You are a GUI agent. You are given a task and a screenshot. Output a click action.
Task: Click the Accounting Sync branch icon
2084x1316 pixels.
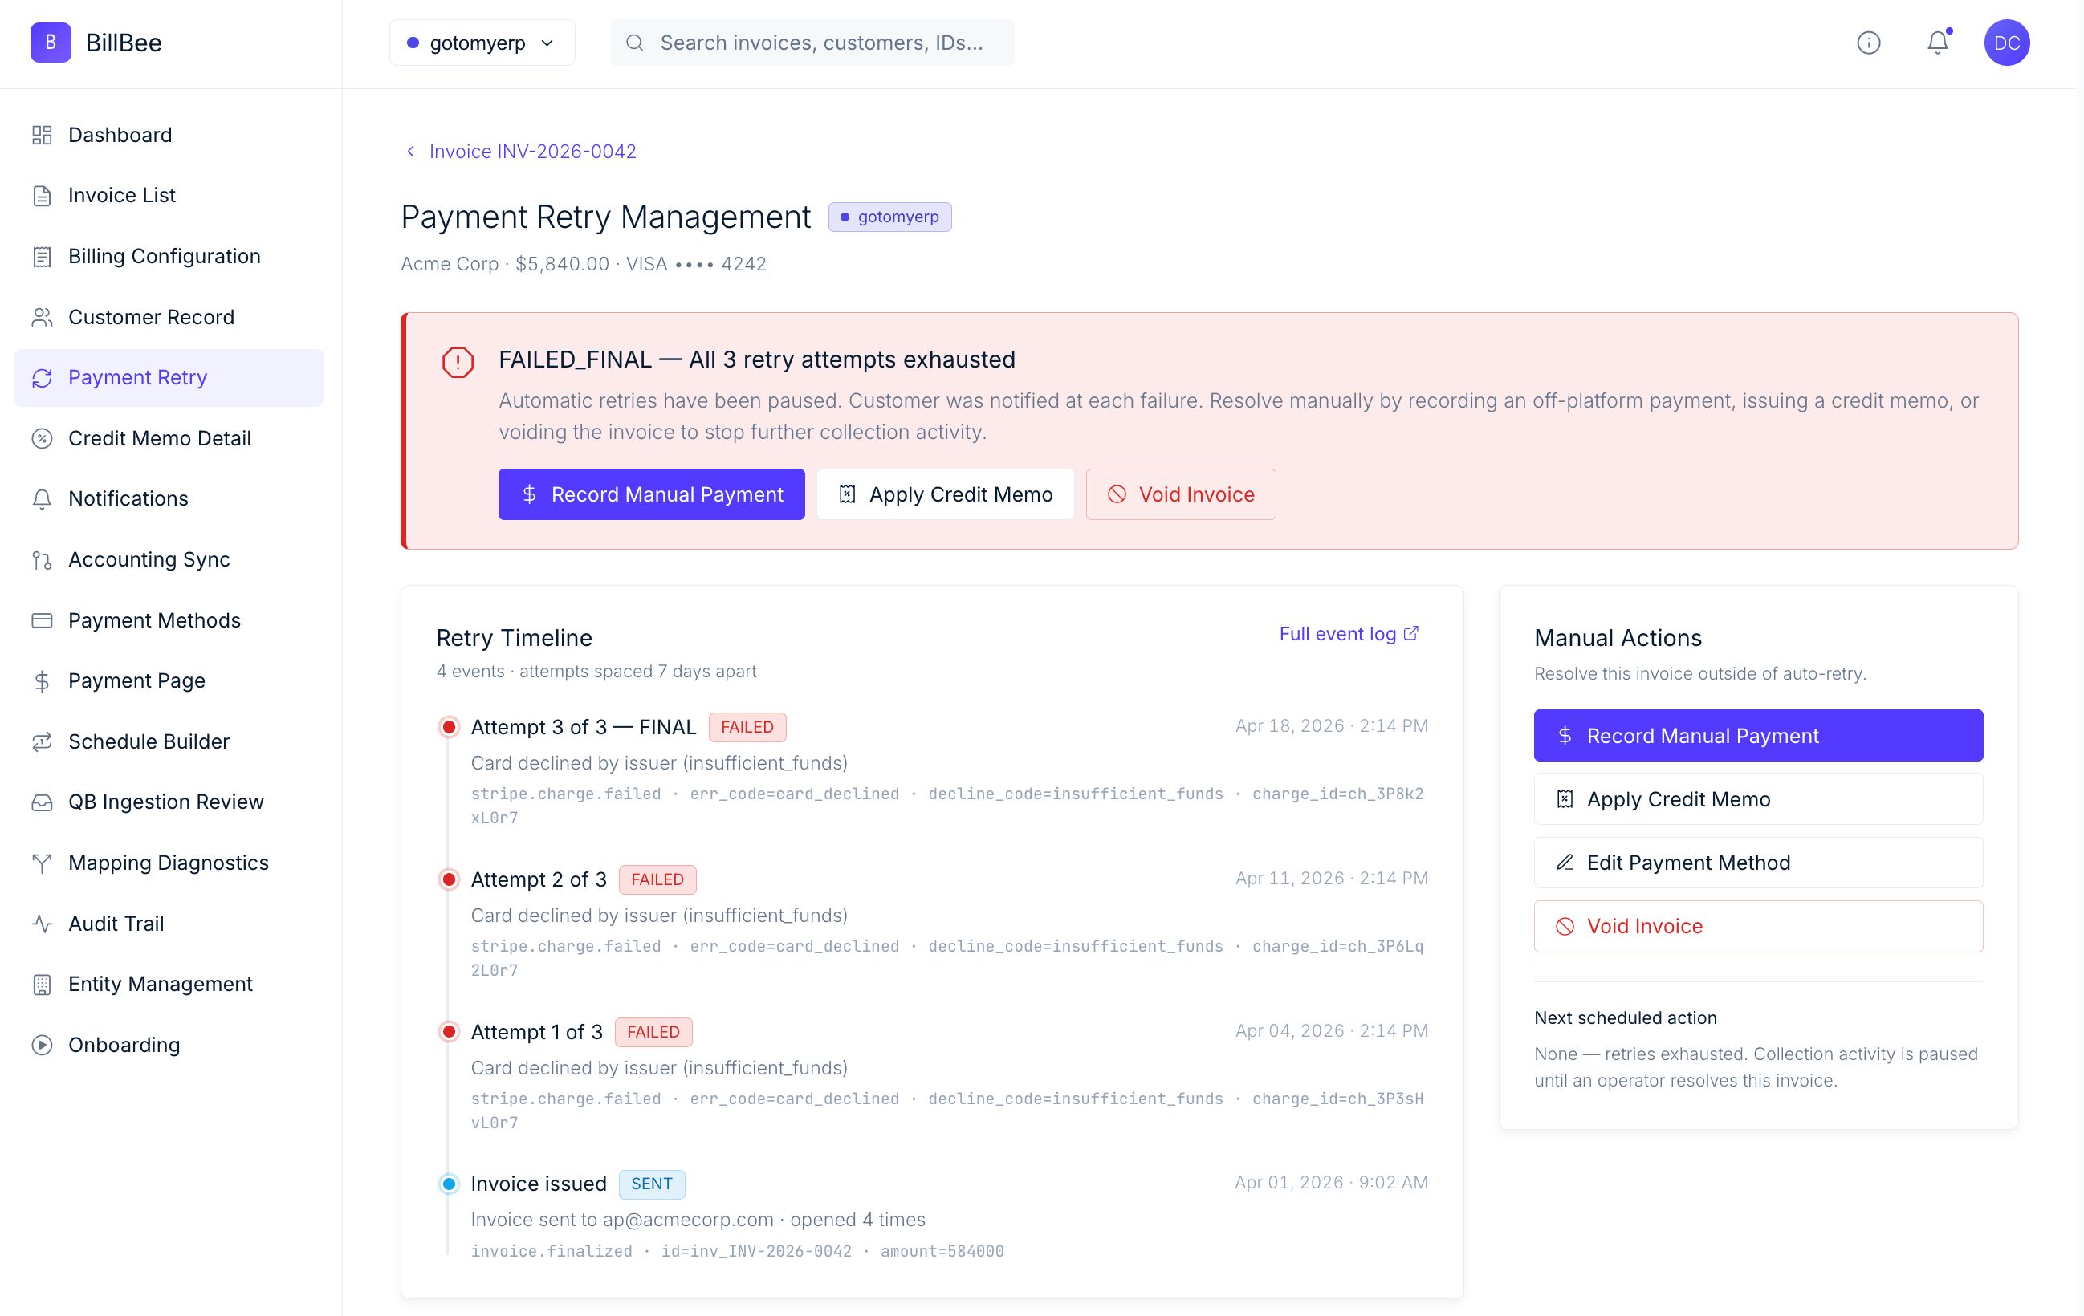pos(42,560)
